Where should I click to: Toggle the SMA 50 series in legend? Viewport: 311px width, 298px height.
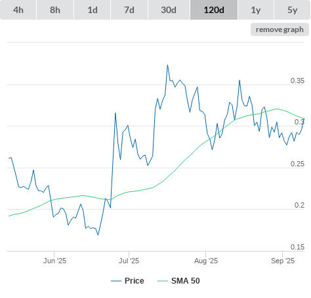point(178,281)
